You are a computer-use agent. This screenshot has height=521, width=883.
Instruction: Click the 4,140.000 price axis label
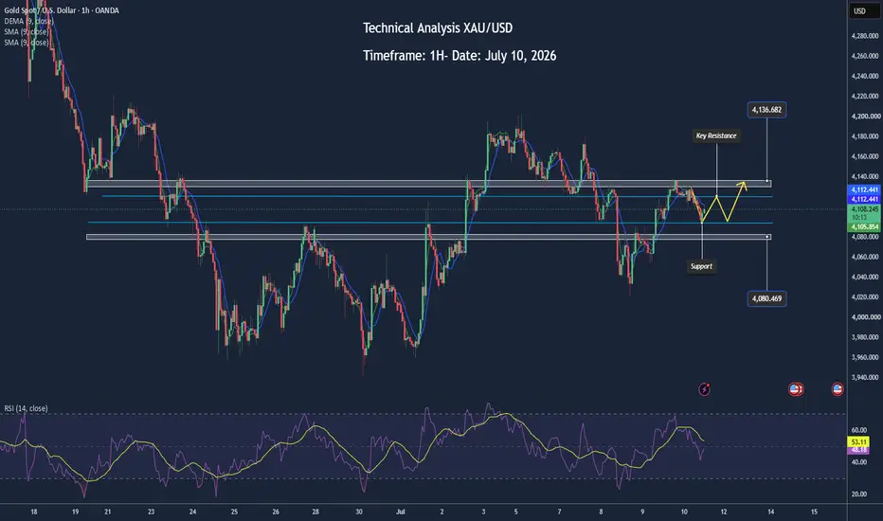(x=865, y=177)
